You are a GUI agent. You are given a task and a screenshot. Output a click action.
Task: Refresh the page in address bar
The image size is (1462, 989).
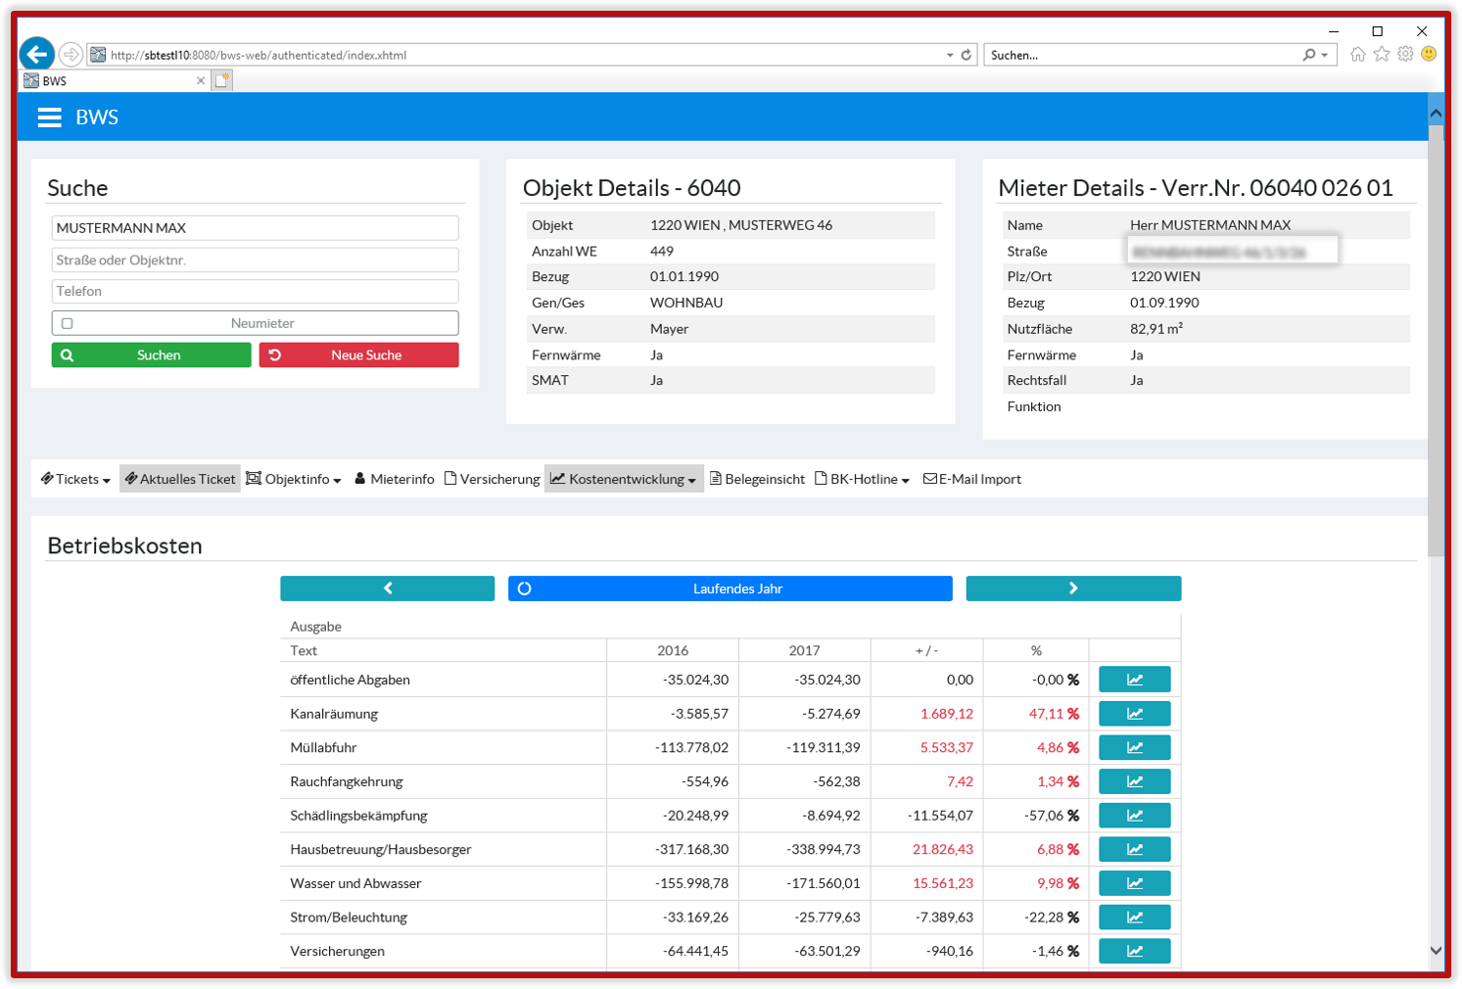pos(967,55)
